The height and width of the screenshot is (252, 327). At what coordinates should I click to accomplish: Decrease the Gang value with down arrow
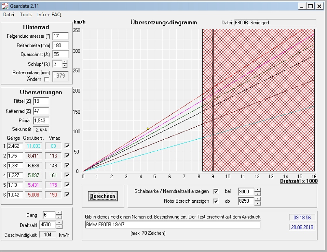(x=59, y=217)
